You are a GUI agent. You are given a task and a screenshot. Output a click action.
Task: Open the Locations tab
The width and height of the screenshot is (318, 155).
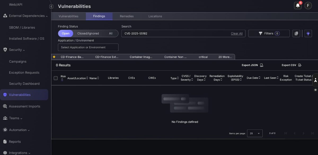pos(155,16)
